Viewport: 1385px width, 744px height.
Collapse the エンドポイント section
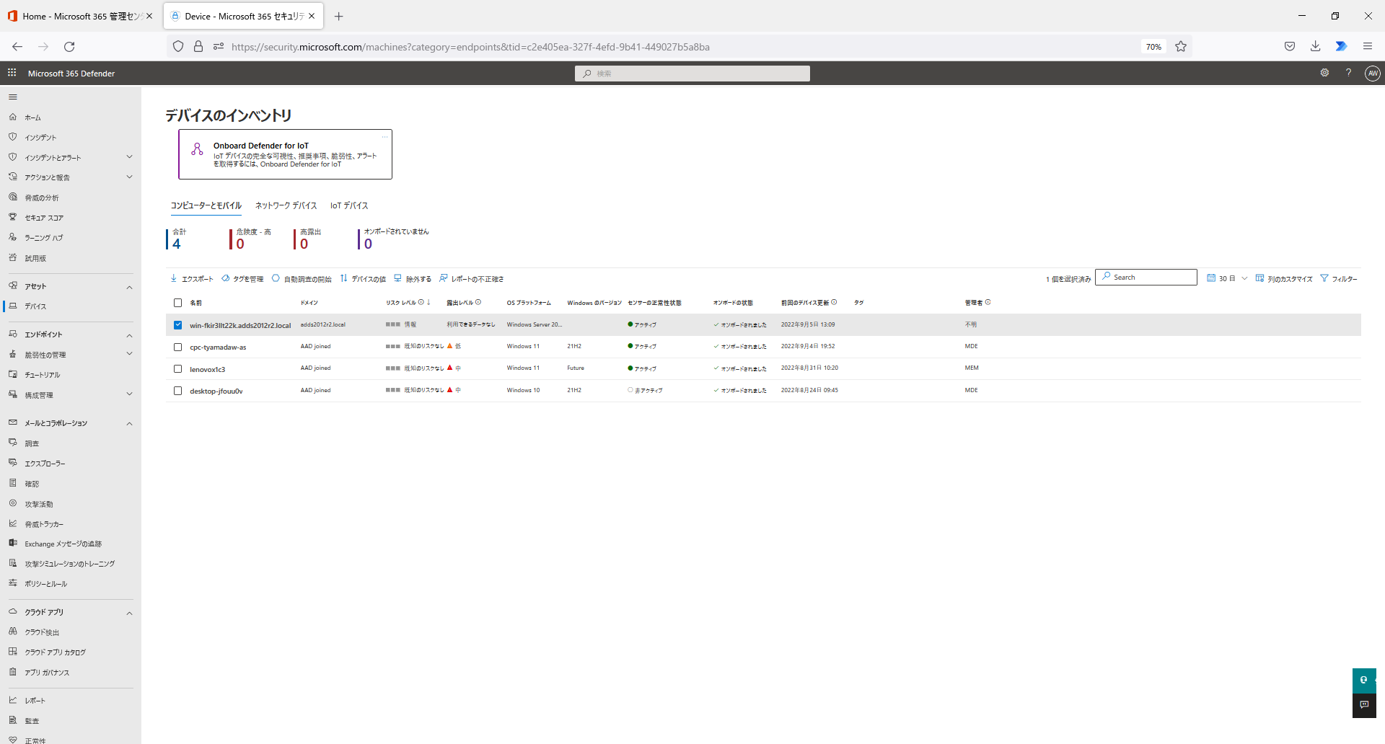point(129,335)
